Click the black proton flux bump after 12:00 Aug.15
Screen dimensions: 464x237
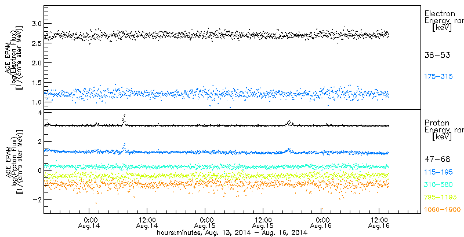click(289, 123)
